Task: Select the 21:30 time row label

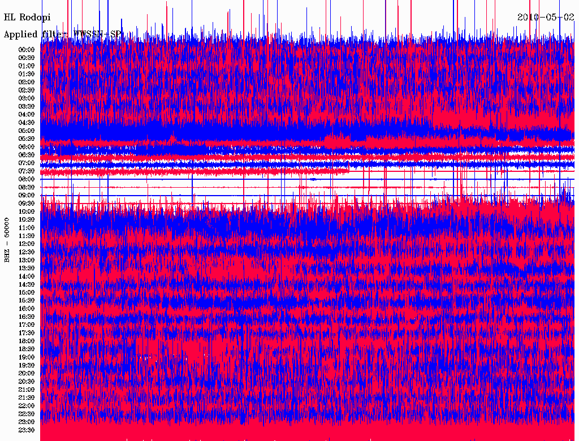Action: (27, 398)
